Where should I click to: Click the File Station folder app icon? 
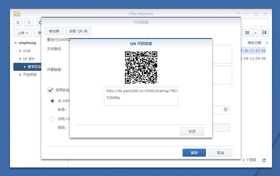pos(17,14)
